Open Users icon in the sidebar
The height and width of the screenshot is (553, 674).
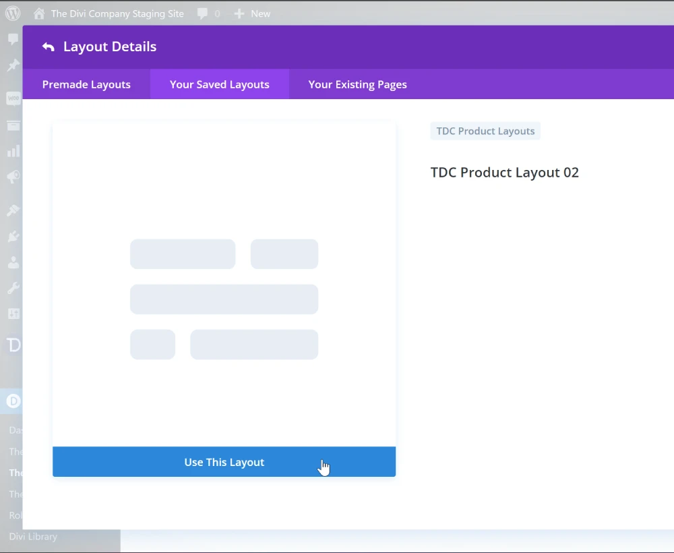pyautogui.click(x=13, y=263)
